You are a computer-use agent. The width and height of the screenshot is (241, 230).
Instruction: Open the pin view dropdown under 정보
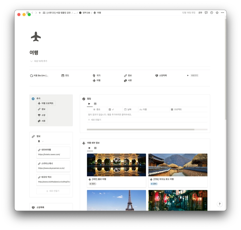click(x=40, y=141)
